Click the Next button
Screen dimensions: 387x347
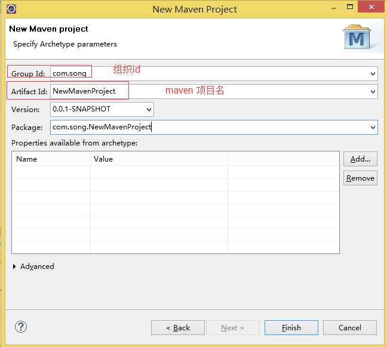pyautogui.click(x=232, y=328)
